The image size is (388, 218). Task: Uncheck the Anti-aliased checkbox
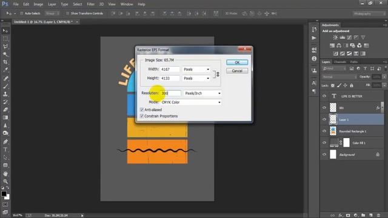click(x=142, y=110)
